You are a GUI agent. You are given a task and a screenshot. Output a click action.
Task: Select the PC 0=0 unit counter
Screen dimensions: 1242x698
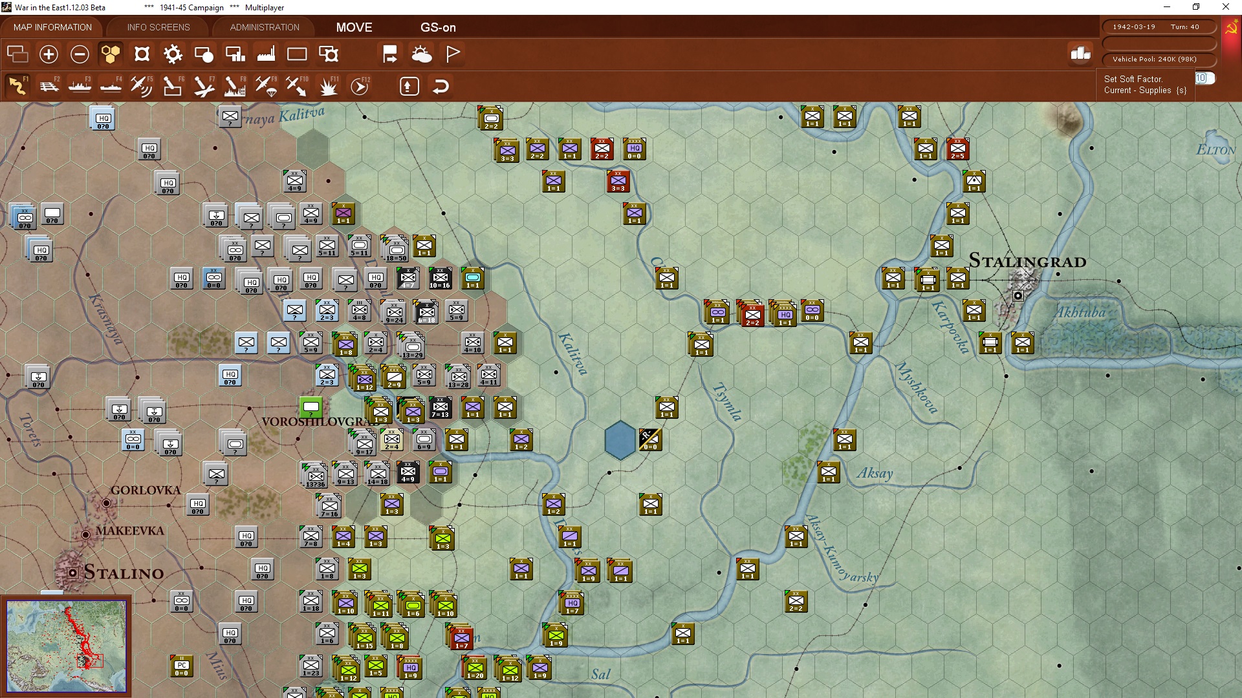182,666
